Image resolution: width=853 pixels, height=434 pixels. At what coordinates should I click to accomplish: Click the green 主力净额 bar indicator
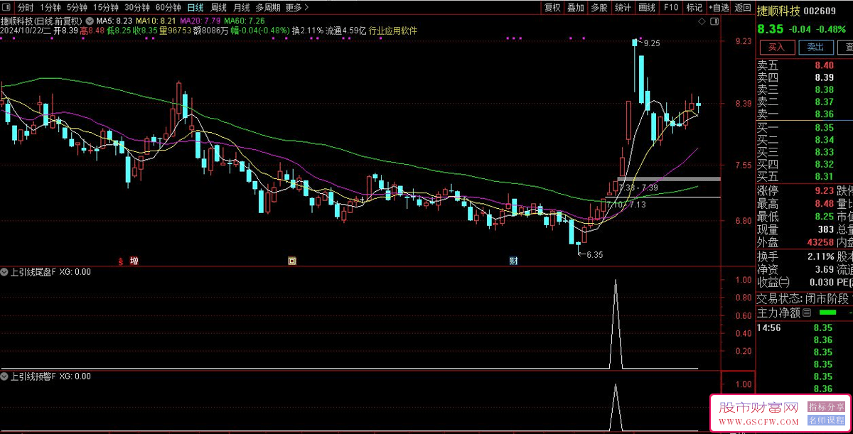click(828, 313)
